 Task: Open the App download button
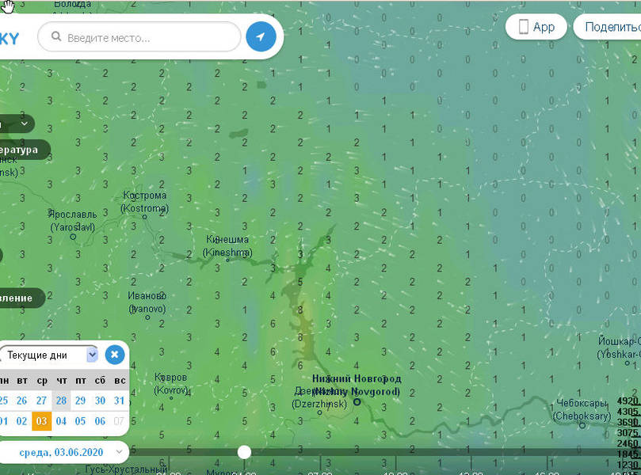(x=536, y=27)
